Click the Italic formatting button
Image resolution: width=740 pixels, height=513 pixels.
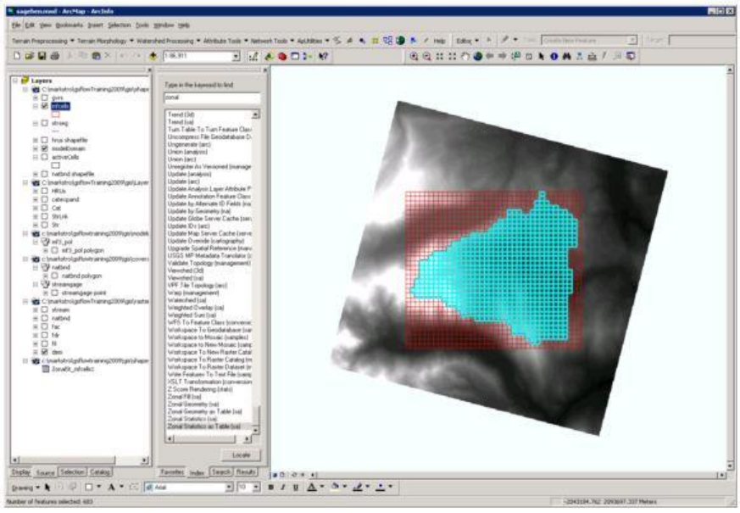coord(283,487)
